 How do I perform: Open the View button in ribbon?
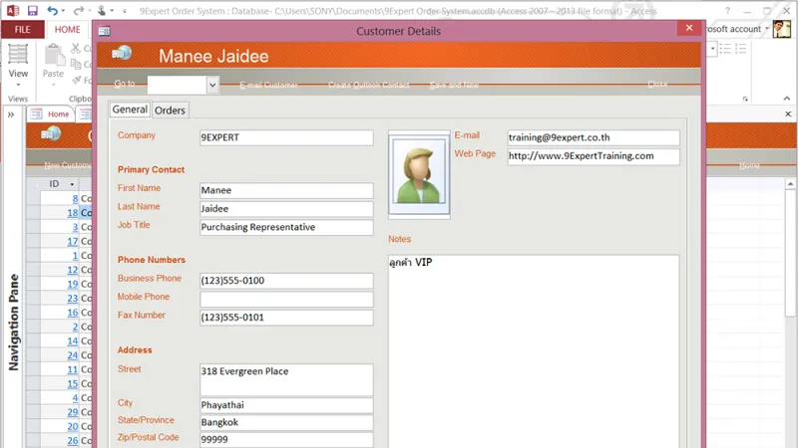(x=18, y=66)
